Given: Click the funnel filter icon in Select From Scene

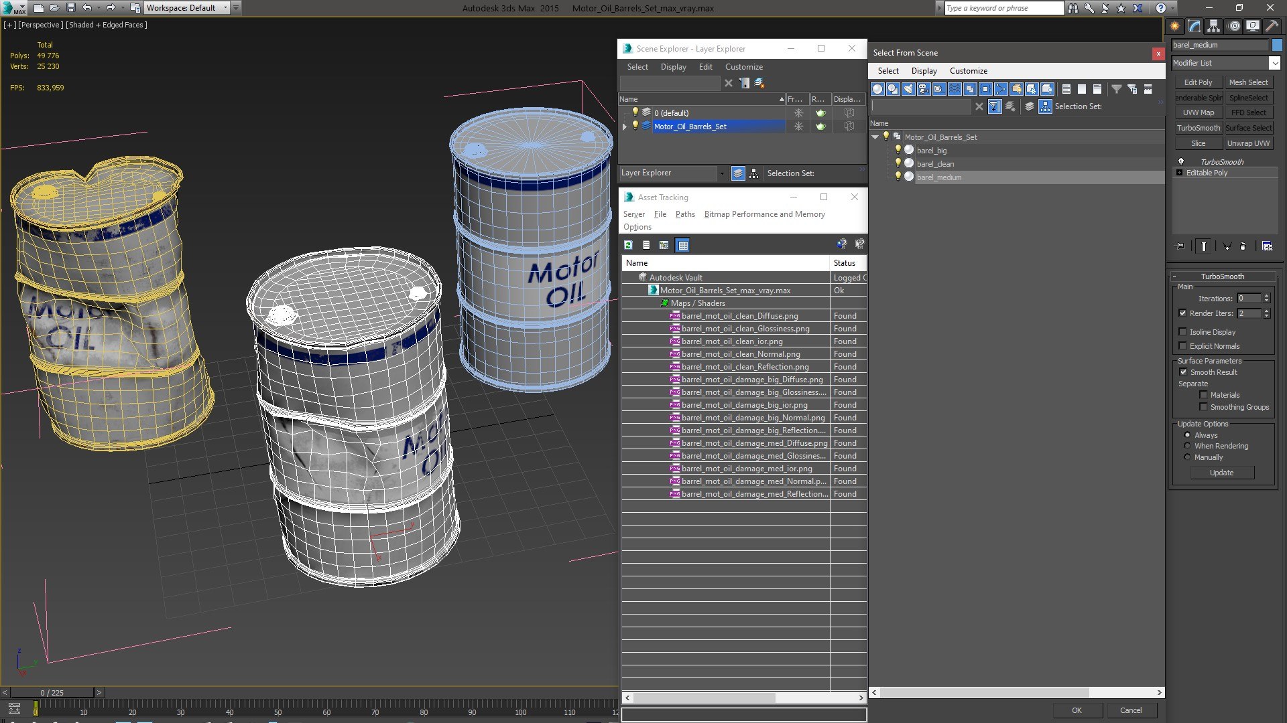Looking at the screenshot, I should [x=1117, y=89].
